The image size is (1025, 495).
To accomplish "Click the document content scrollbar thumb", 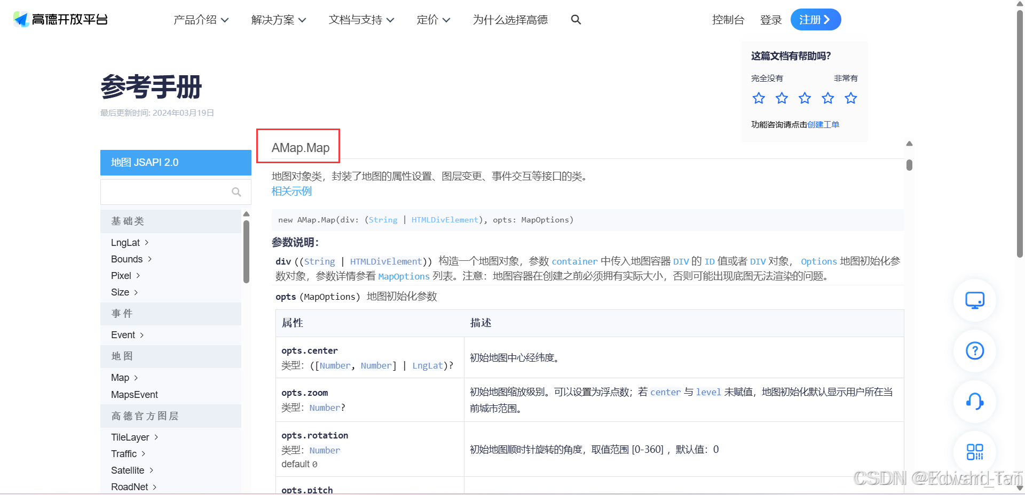I will pyautogui.click(x=909, y=165).
